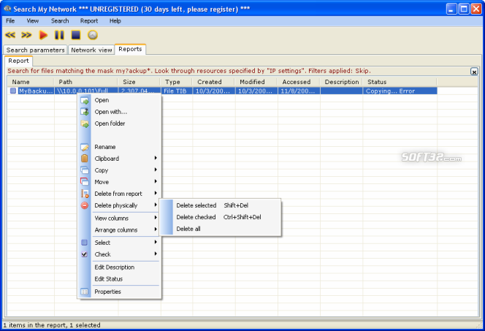Viewport: 485px width, 331px height.
Task: Sort by the Name column header
Action: 31,82
